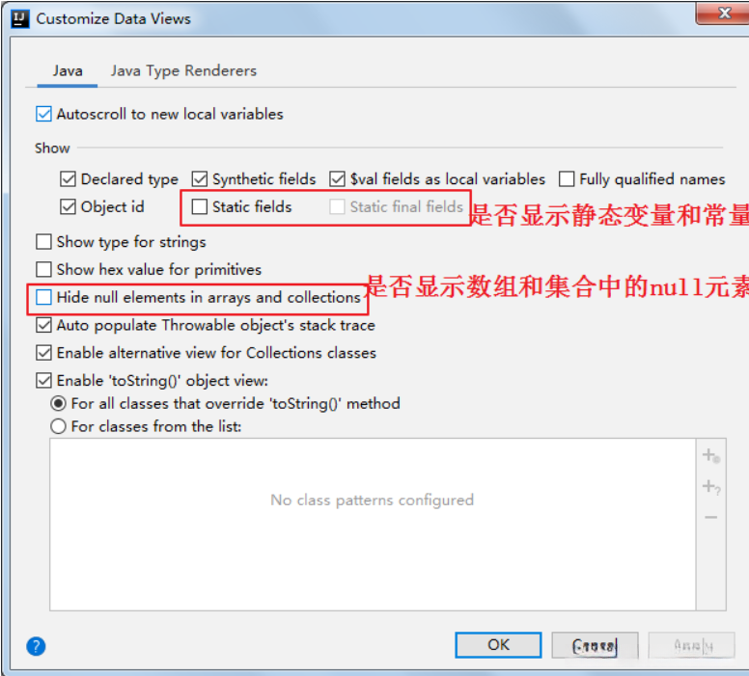Screen dimensions: 749x676
Task: Disable Autoscroll to new local variables
Action: pyautogui.click(x=43, y=114)
